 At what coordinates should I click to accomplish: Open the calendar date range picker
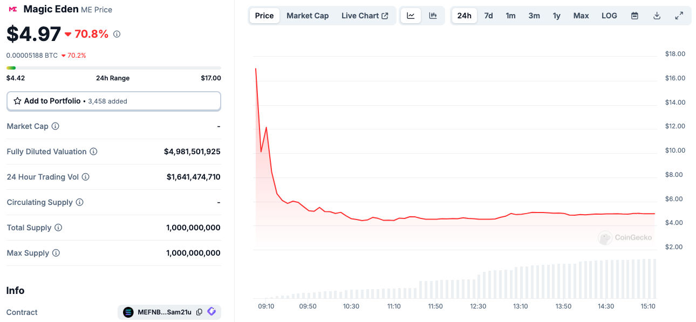click(634, 16)
